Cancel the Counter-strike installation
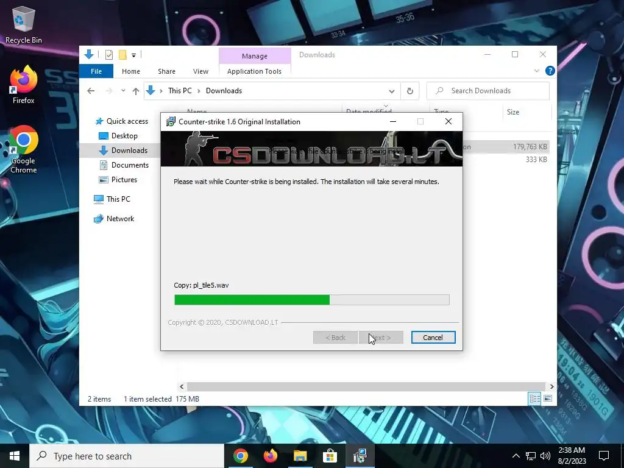Screen dimensions: 624x468 click(x=433, y=338)
